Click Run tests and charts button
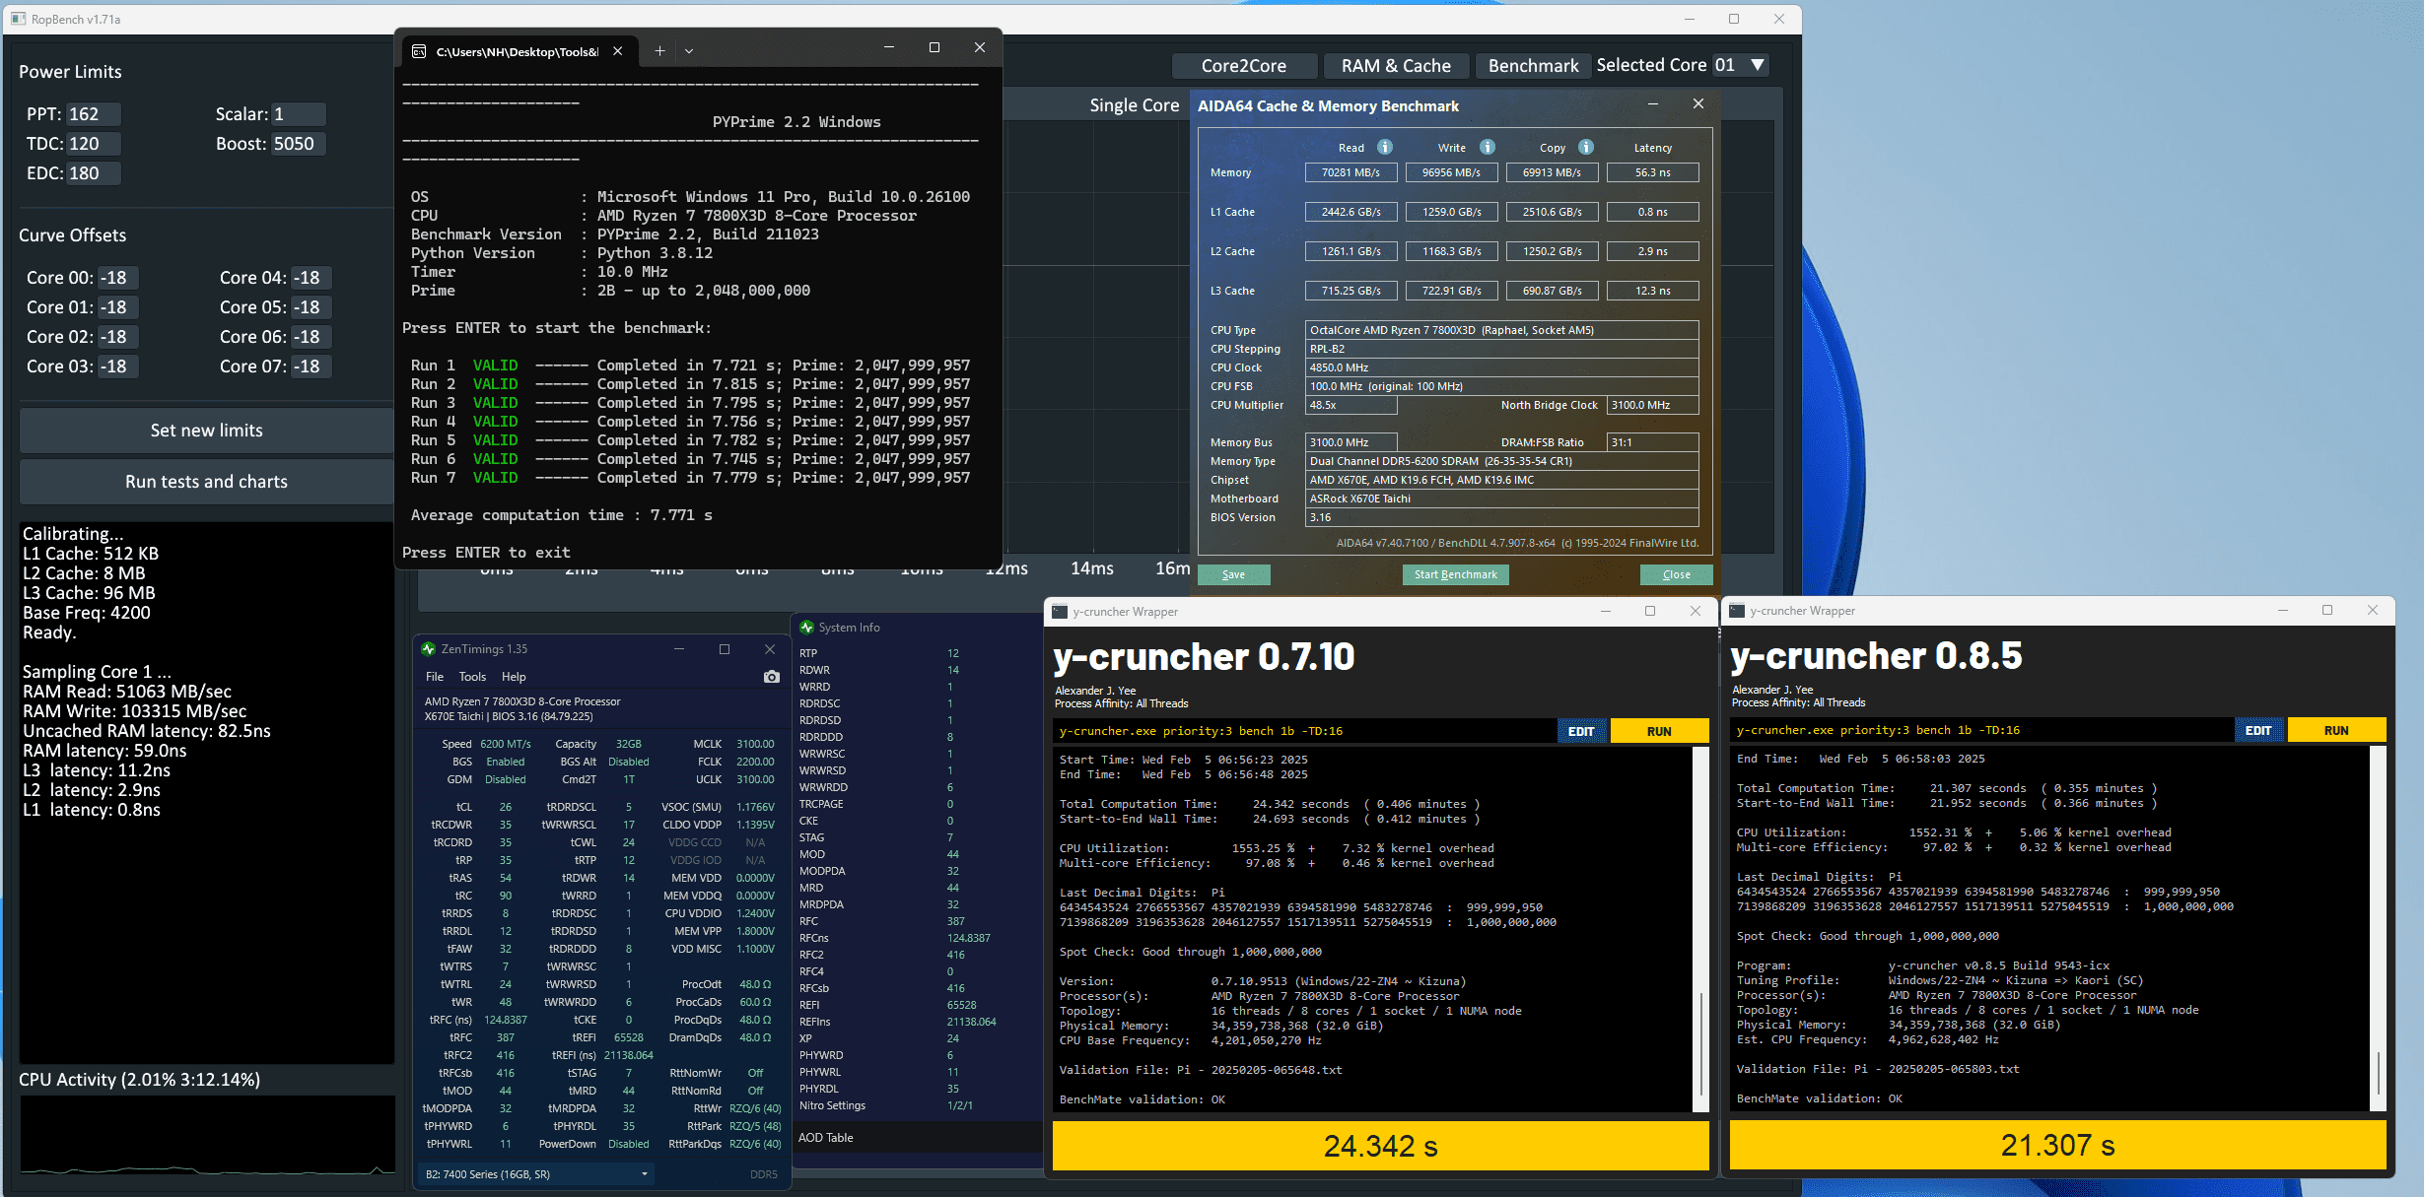2424x1197 pixels. tap(206, 482)
